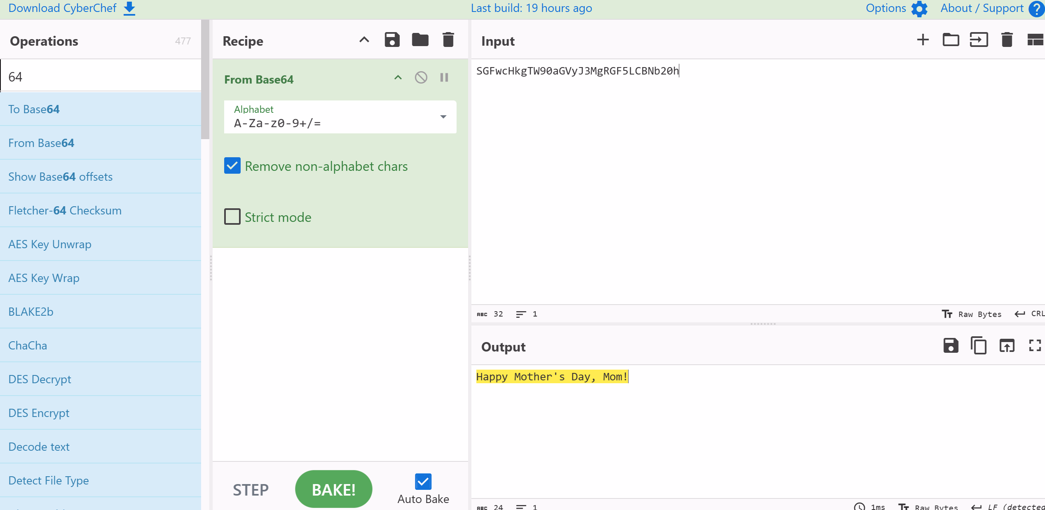Click the operations search field
The height and width of the screenshot is (510, 1045).
coord(101,76)
